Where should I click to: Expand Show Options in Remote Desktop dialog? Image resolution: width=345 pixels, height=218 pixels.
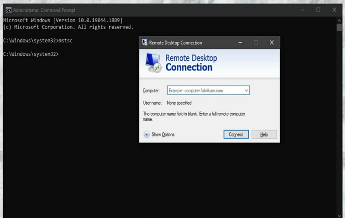(147, 134)
